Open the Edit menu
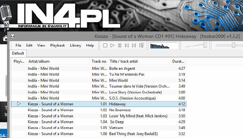 29,46
